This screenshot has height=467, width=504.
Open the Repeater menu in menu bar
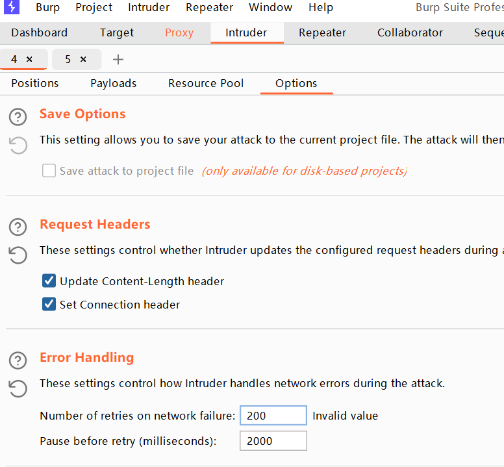click(x=209, y=7)
